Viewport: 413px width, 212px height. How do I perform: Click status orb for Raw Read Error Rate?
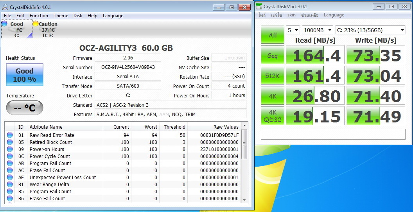coord(10,135)
